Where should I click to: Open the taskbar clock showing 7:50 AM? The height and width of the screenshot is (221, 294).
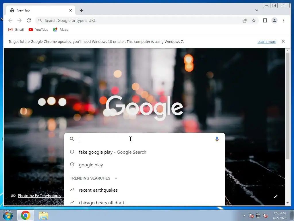279,216
